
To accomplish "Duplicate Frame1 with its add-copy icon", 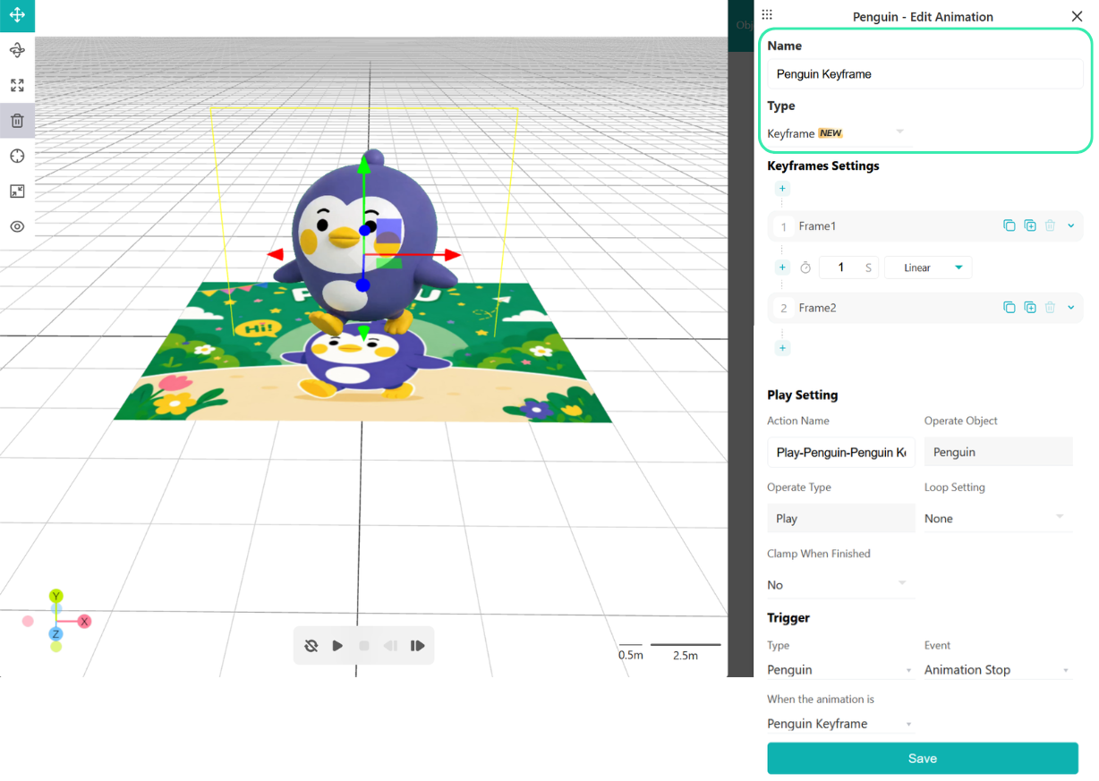I will [x=1030, y=226].
